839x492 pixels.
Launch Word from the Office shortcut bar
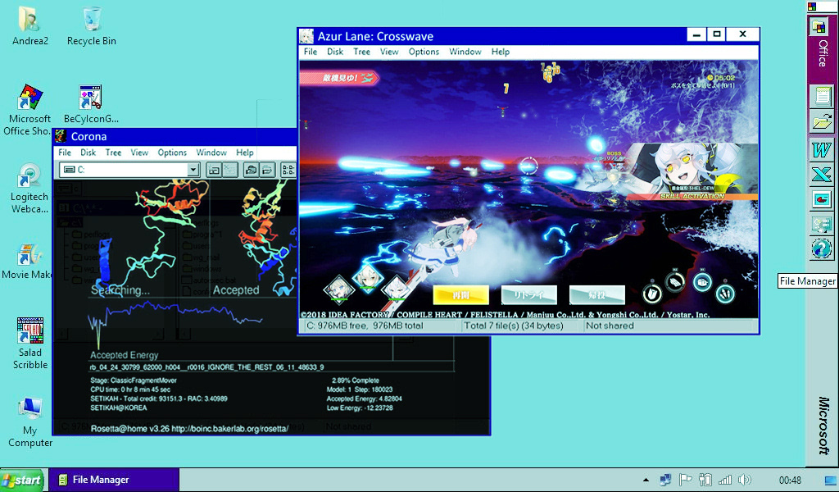(822, 149)
